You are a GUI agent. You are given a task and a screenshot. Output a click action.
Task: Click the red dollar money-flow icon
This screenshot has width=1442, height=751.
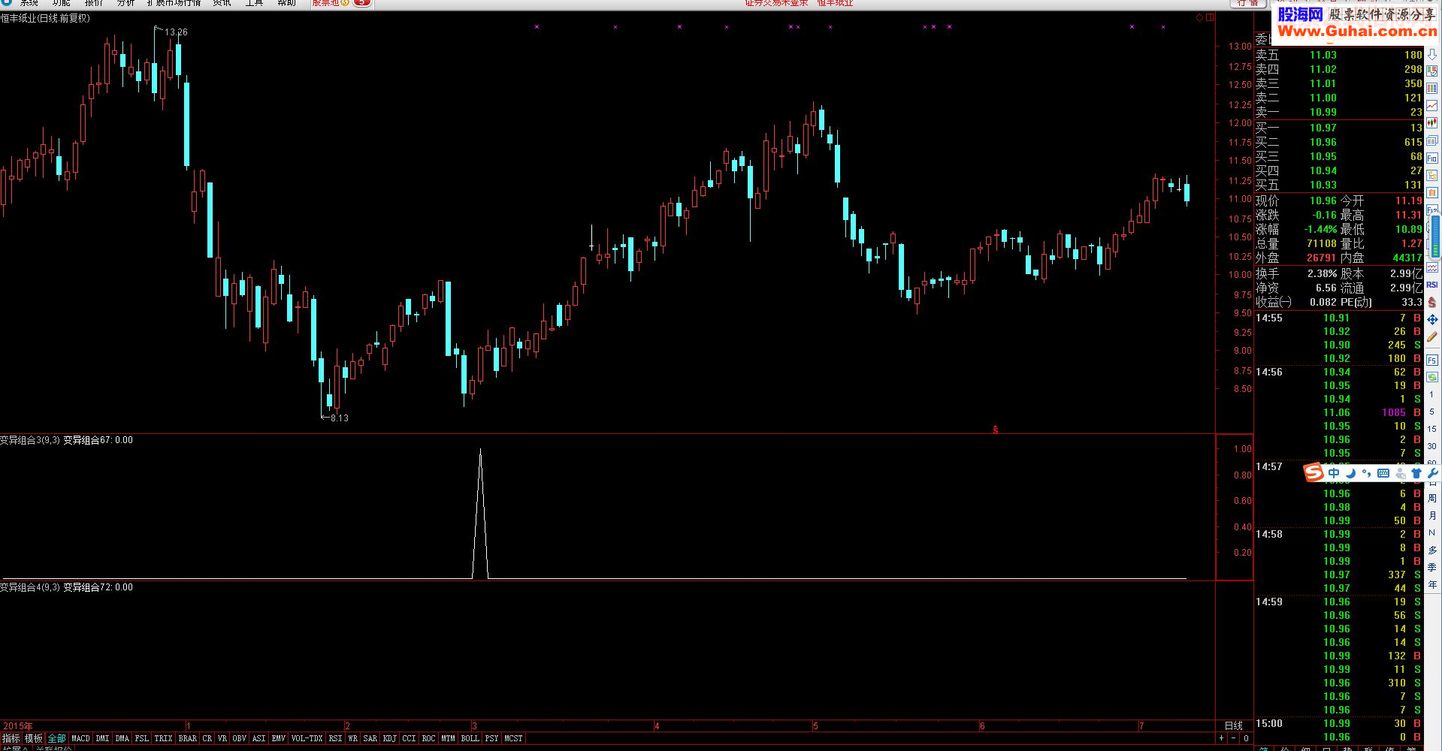pos(1432,302)
